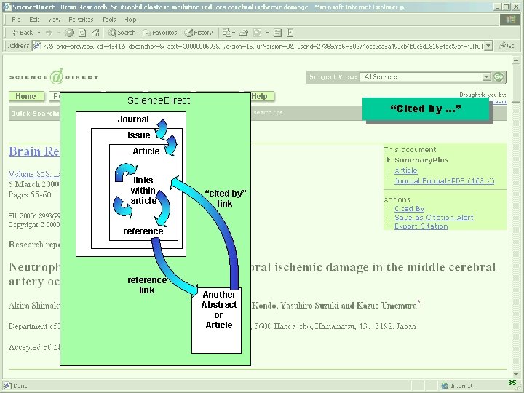Stop page loading with the Stop icon
This screenshot has height=393, width=524.
[69, 33]
